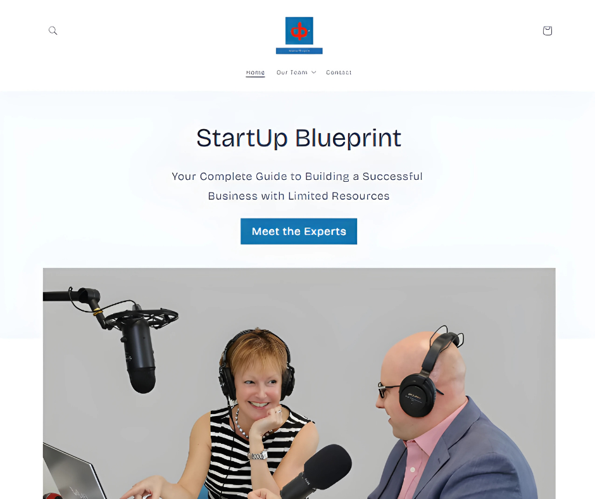The height and width of the screenshot is (499, 595).
Task: Click the StartUp Blueprint logo square
Action: coord(299,31)
